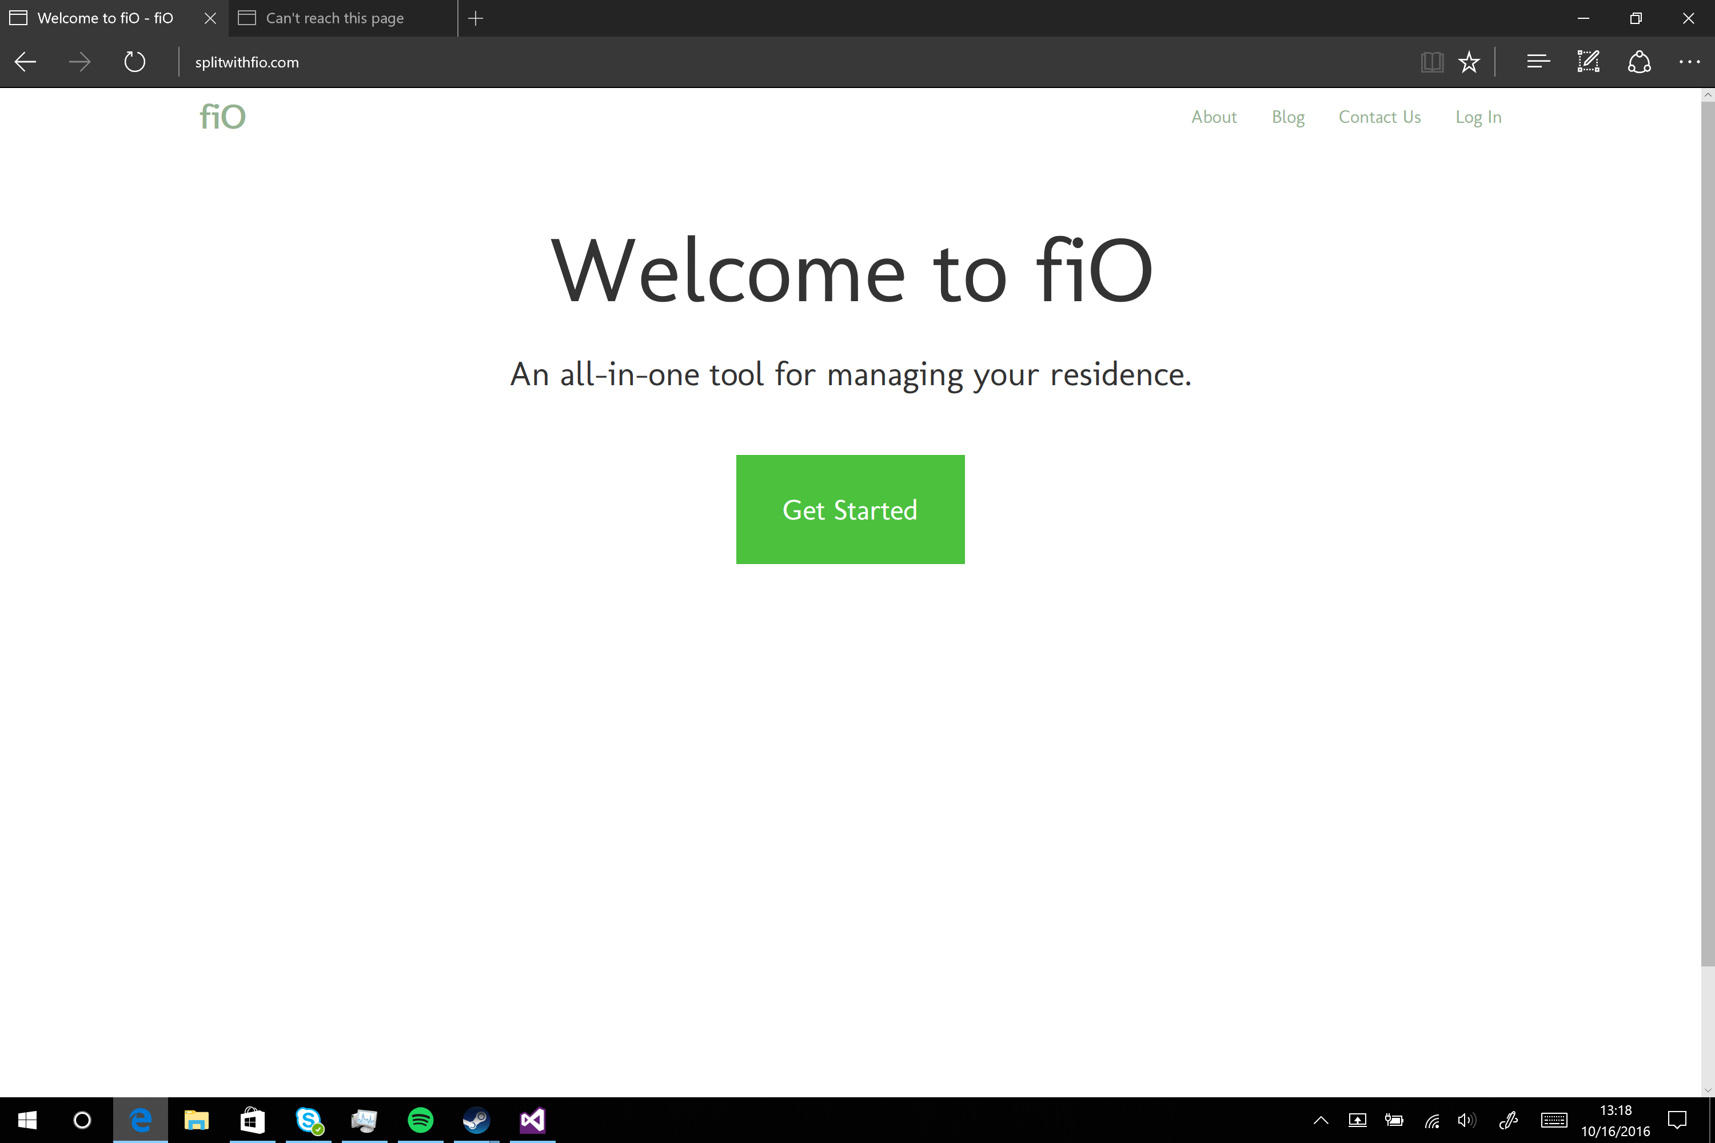Make a Web Note pen icon
The image size is (1715, 1143).
click(x=1588, y=62)
